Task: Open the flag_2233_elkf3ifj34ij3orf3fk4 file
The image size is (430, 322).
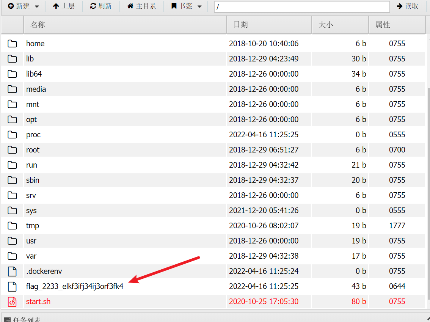Action: [74, 286]
